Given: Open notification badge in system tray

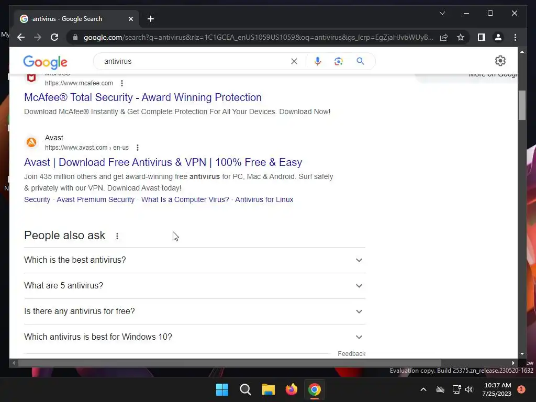Looking at the screenshot, I should point(521,389).
